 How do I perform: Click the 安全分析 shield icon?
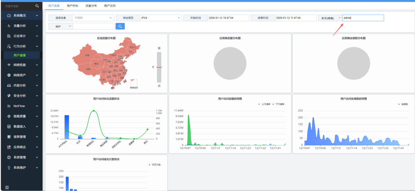click(9, 96)
